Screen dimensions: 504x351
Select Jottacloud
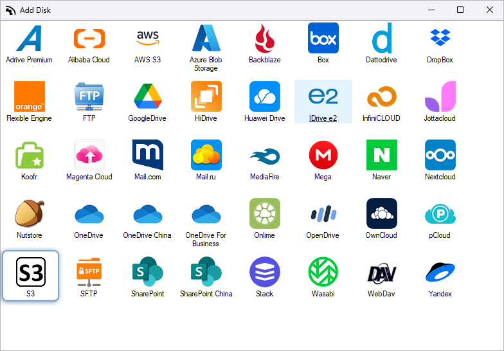click(x=440, y=96)
